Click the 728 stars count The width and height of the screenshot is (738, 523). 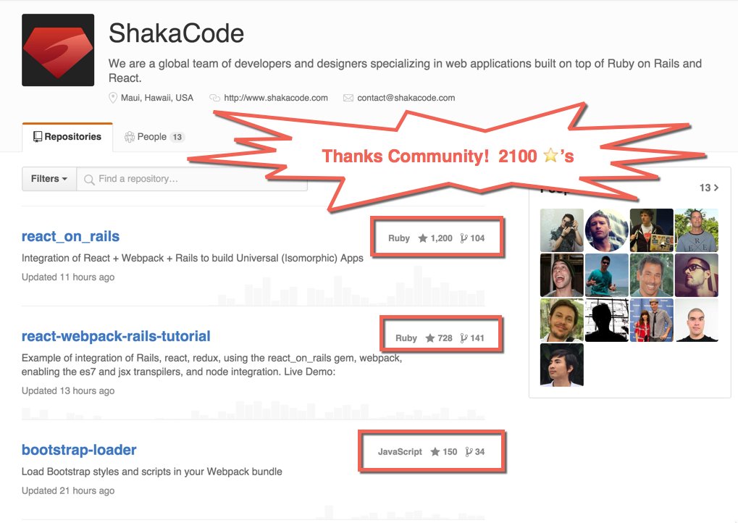click(x=445, y=338)
